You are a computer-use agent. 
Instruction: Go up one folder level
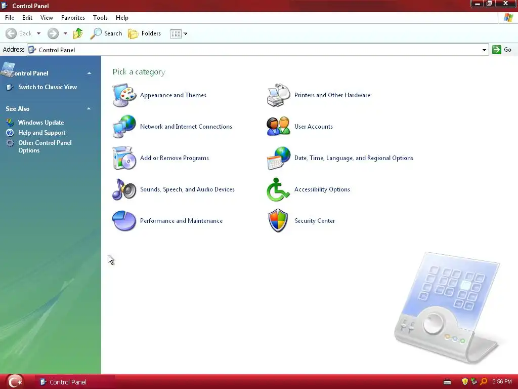pos(78,33)
